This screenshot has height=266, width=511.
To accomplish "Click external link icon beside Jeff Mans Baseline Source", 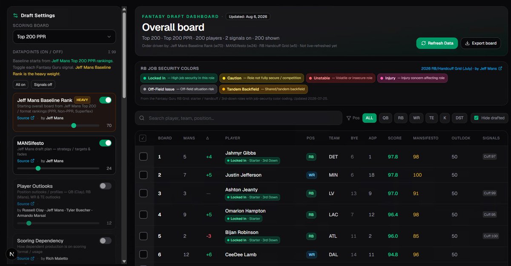I will (x=32, y=118).
